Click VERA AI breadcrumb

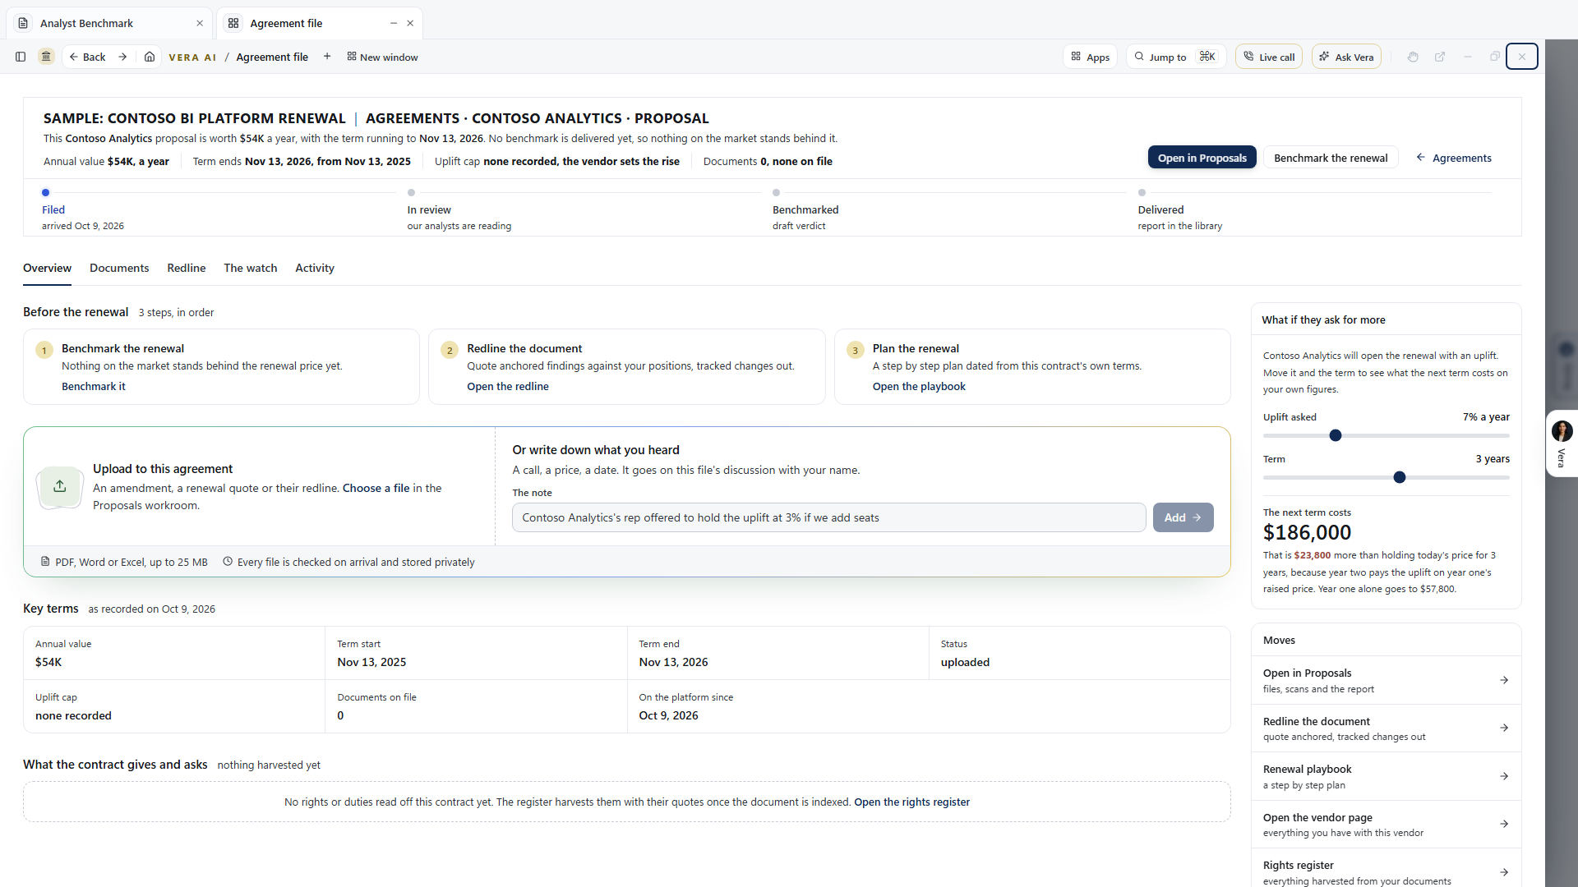pyautogui.click(x=192, y=57)
